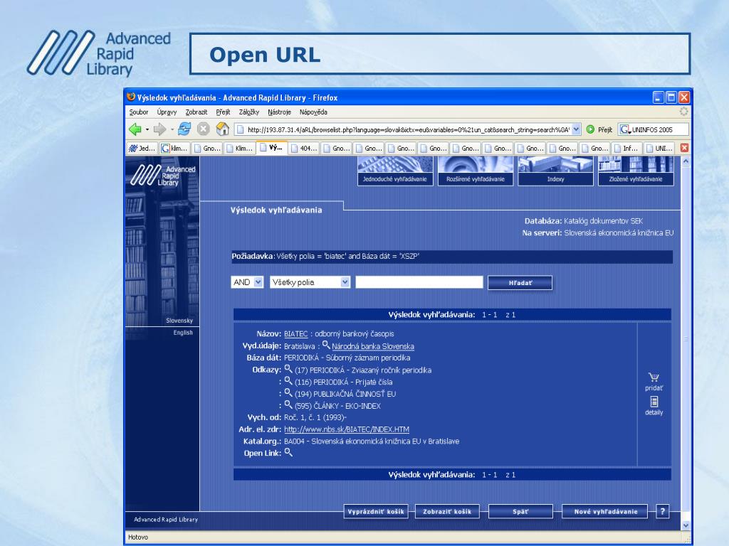Click the Vyprázdniť košík button
This screenshot has height=546, width=729.
(376, 512)
